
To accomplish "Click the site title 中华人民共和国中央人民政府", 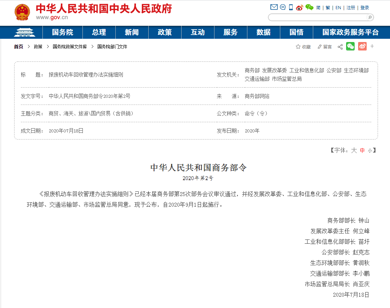I will [104, 9].
